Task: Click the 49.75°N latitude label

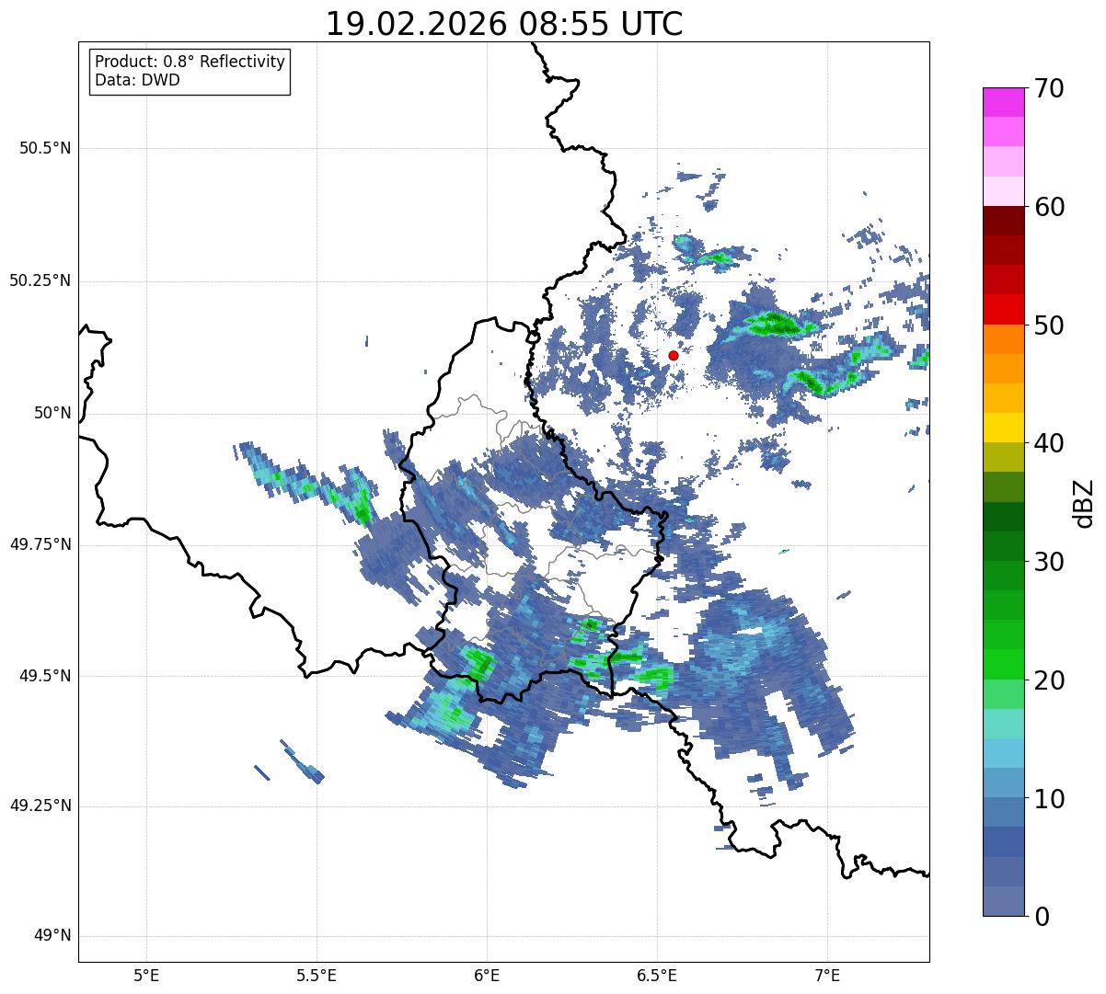Action: click(40, 544)
